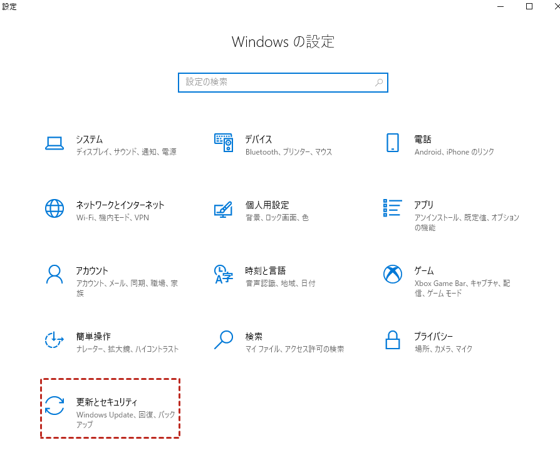Focus the 設定の検索 search field

point(283,83)
